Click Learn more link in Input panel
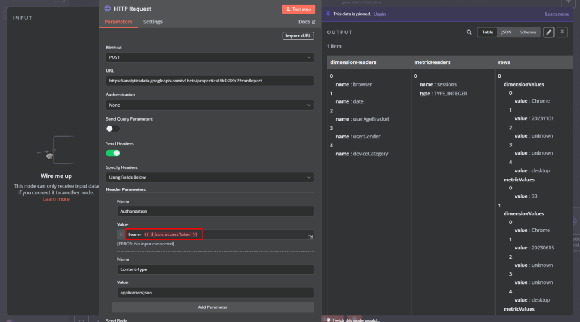Viewport: 580px width, 322px height. coord(56,199)
